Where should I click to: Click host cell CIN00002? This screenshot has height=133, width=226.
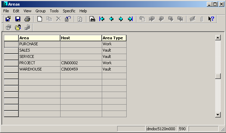pos(81,63)
